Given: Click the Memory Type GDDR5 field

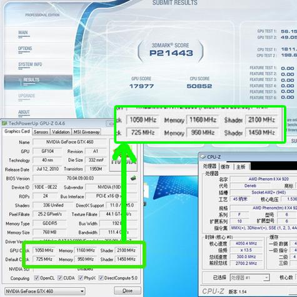Looking at the screenshot, I should (x=49, y=223).
